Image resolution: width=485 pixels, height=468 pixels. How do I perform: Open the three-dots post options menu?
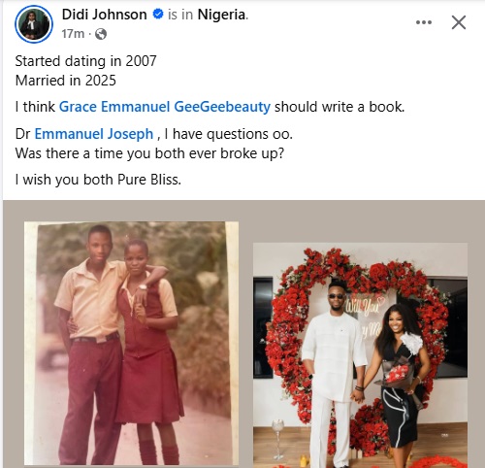click(x=424, y=22)
